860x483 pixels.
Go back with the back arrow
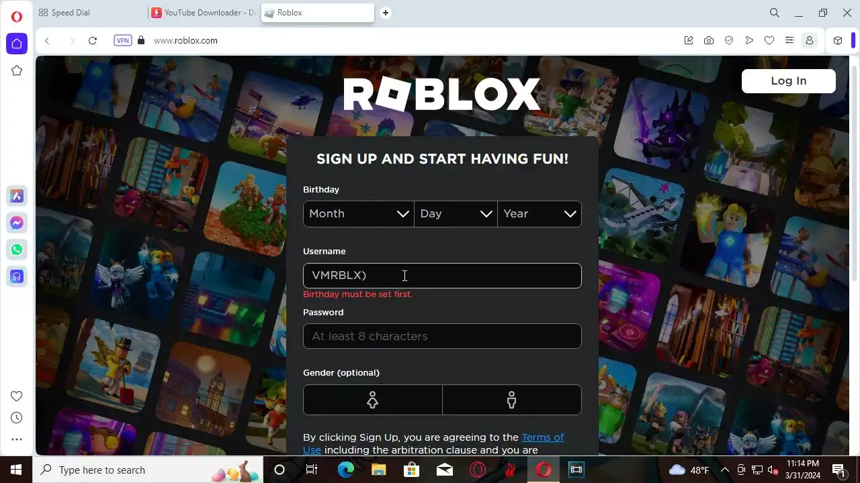point(47,40)
